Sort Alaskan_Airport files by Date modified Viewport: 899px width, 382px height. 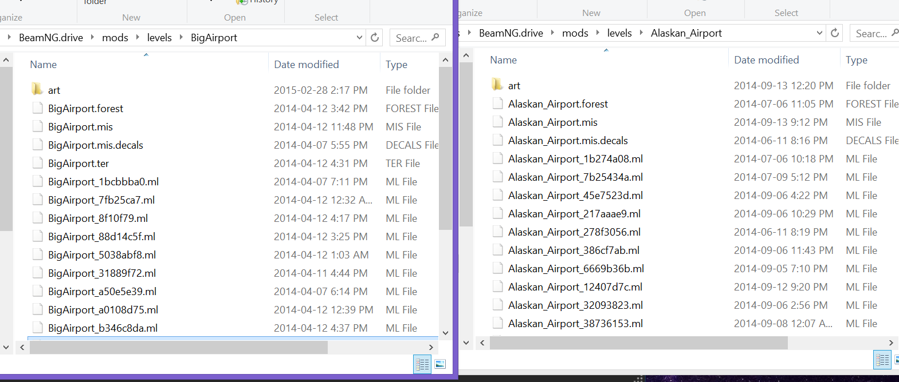pos(767,60)
